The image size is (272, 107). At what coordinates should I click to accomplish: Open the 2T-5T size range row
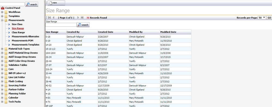pos(118,65)
